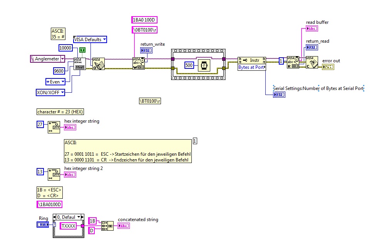The width and height of the screenshot is (377, 248).
Task: Select the return_read U32 indicator
Action: pos(312,47)
